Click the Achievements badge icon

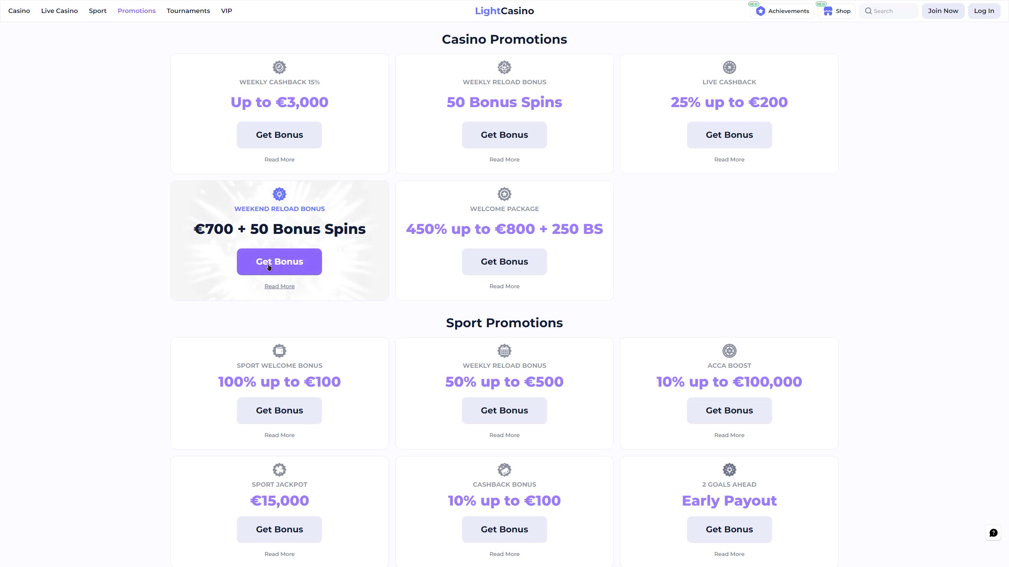(761, 11)
